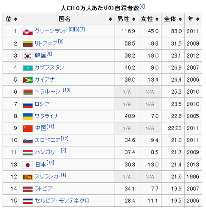206x208 pixels.
Task: Open footnote [10] beside ベラルーシ
Action: point(67,90)
